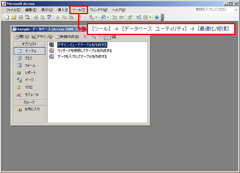The width and height of the screenshot is (240, 173).
Task: Open the 表示(V) menu
Action: (x=47, y=10)
